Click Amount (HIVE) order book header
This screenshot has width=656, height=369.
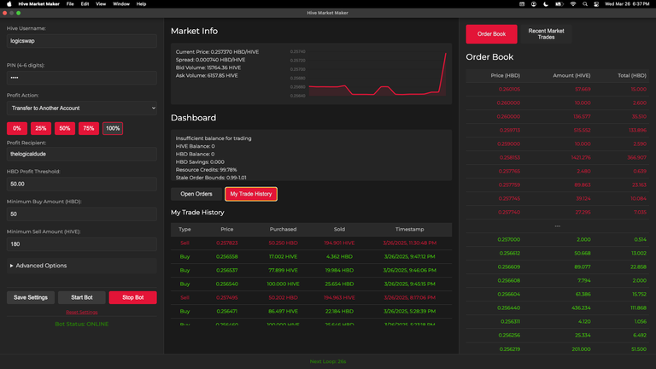pos(571,75)
